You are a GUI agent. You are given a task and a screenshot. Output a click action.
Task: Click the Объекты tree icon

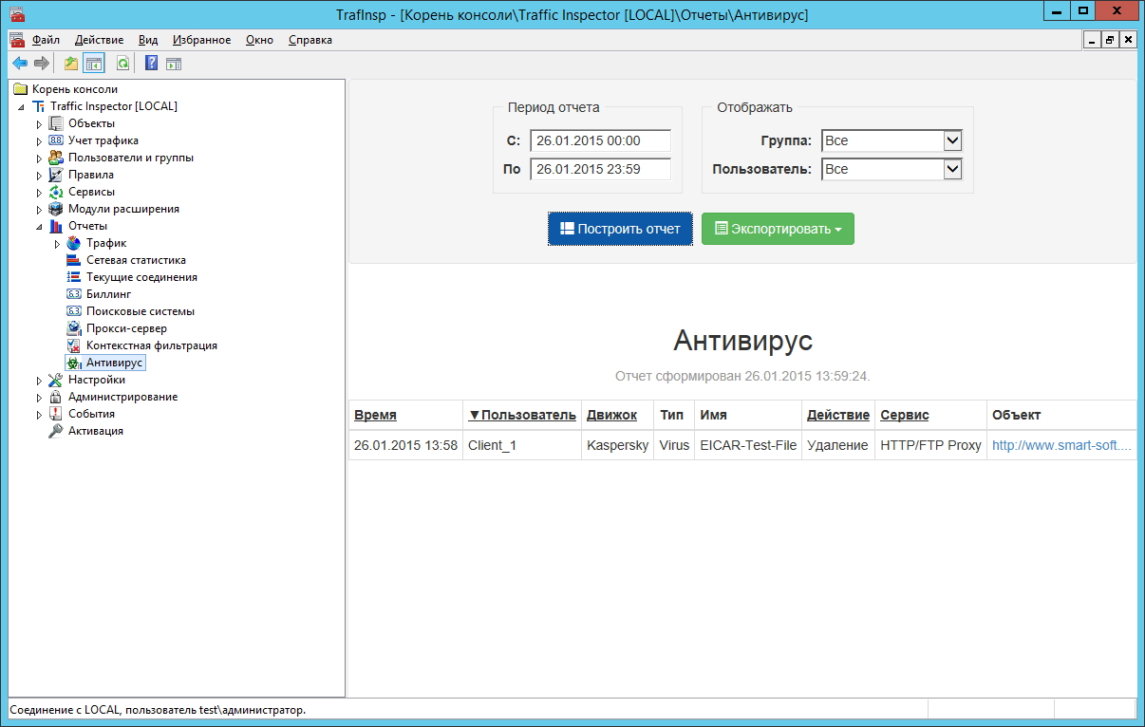(56, 123)
